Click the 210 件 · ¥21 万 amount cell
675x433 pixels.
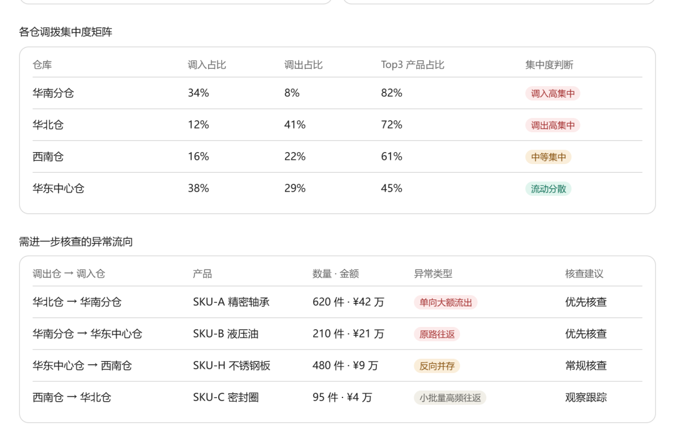pyautogui.click(x=348, y=334)
